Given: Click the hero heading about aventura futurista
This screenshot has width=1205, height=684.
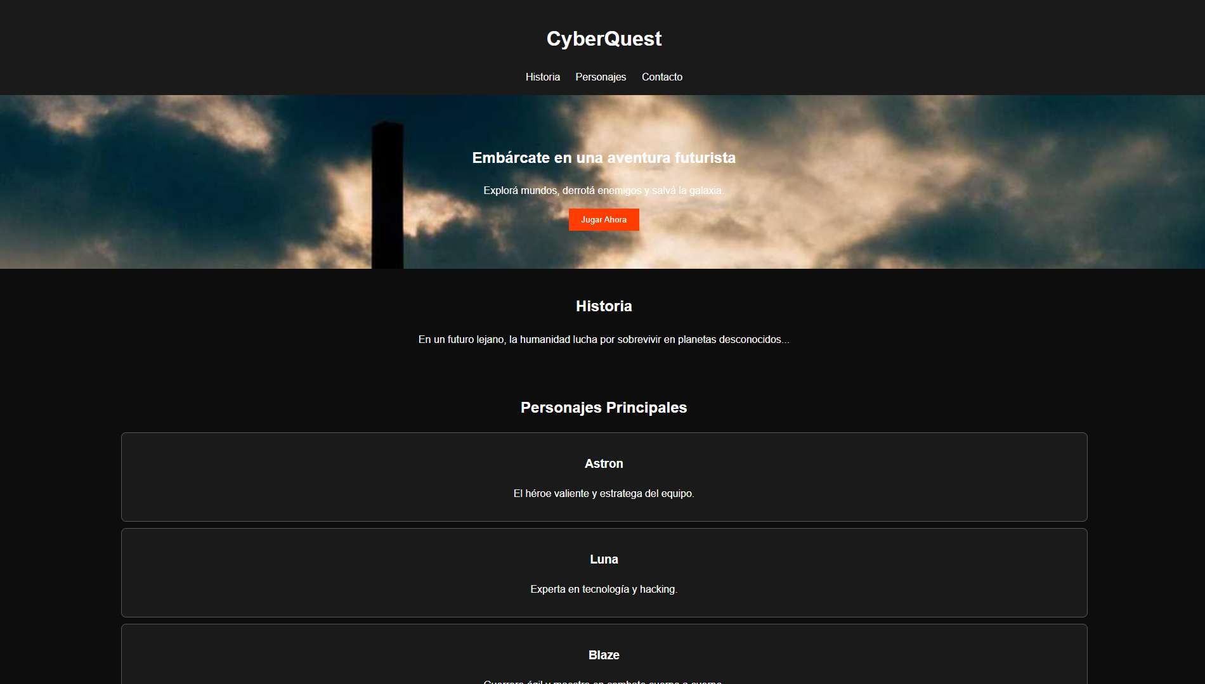Looking at the screenshot, I should (x=604, y=158).
